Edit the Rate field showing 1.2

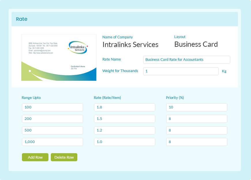(125, 130)
